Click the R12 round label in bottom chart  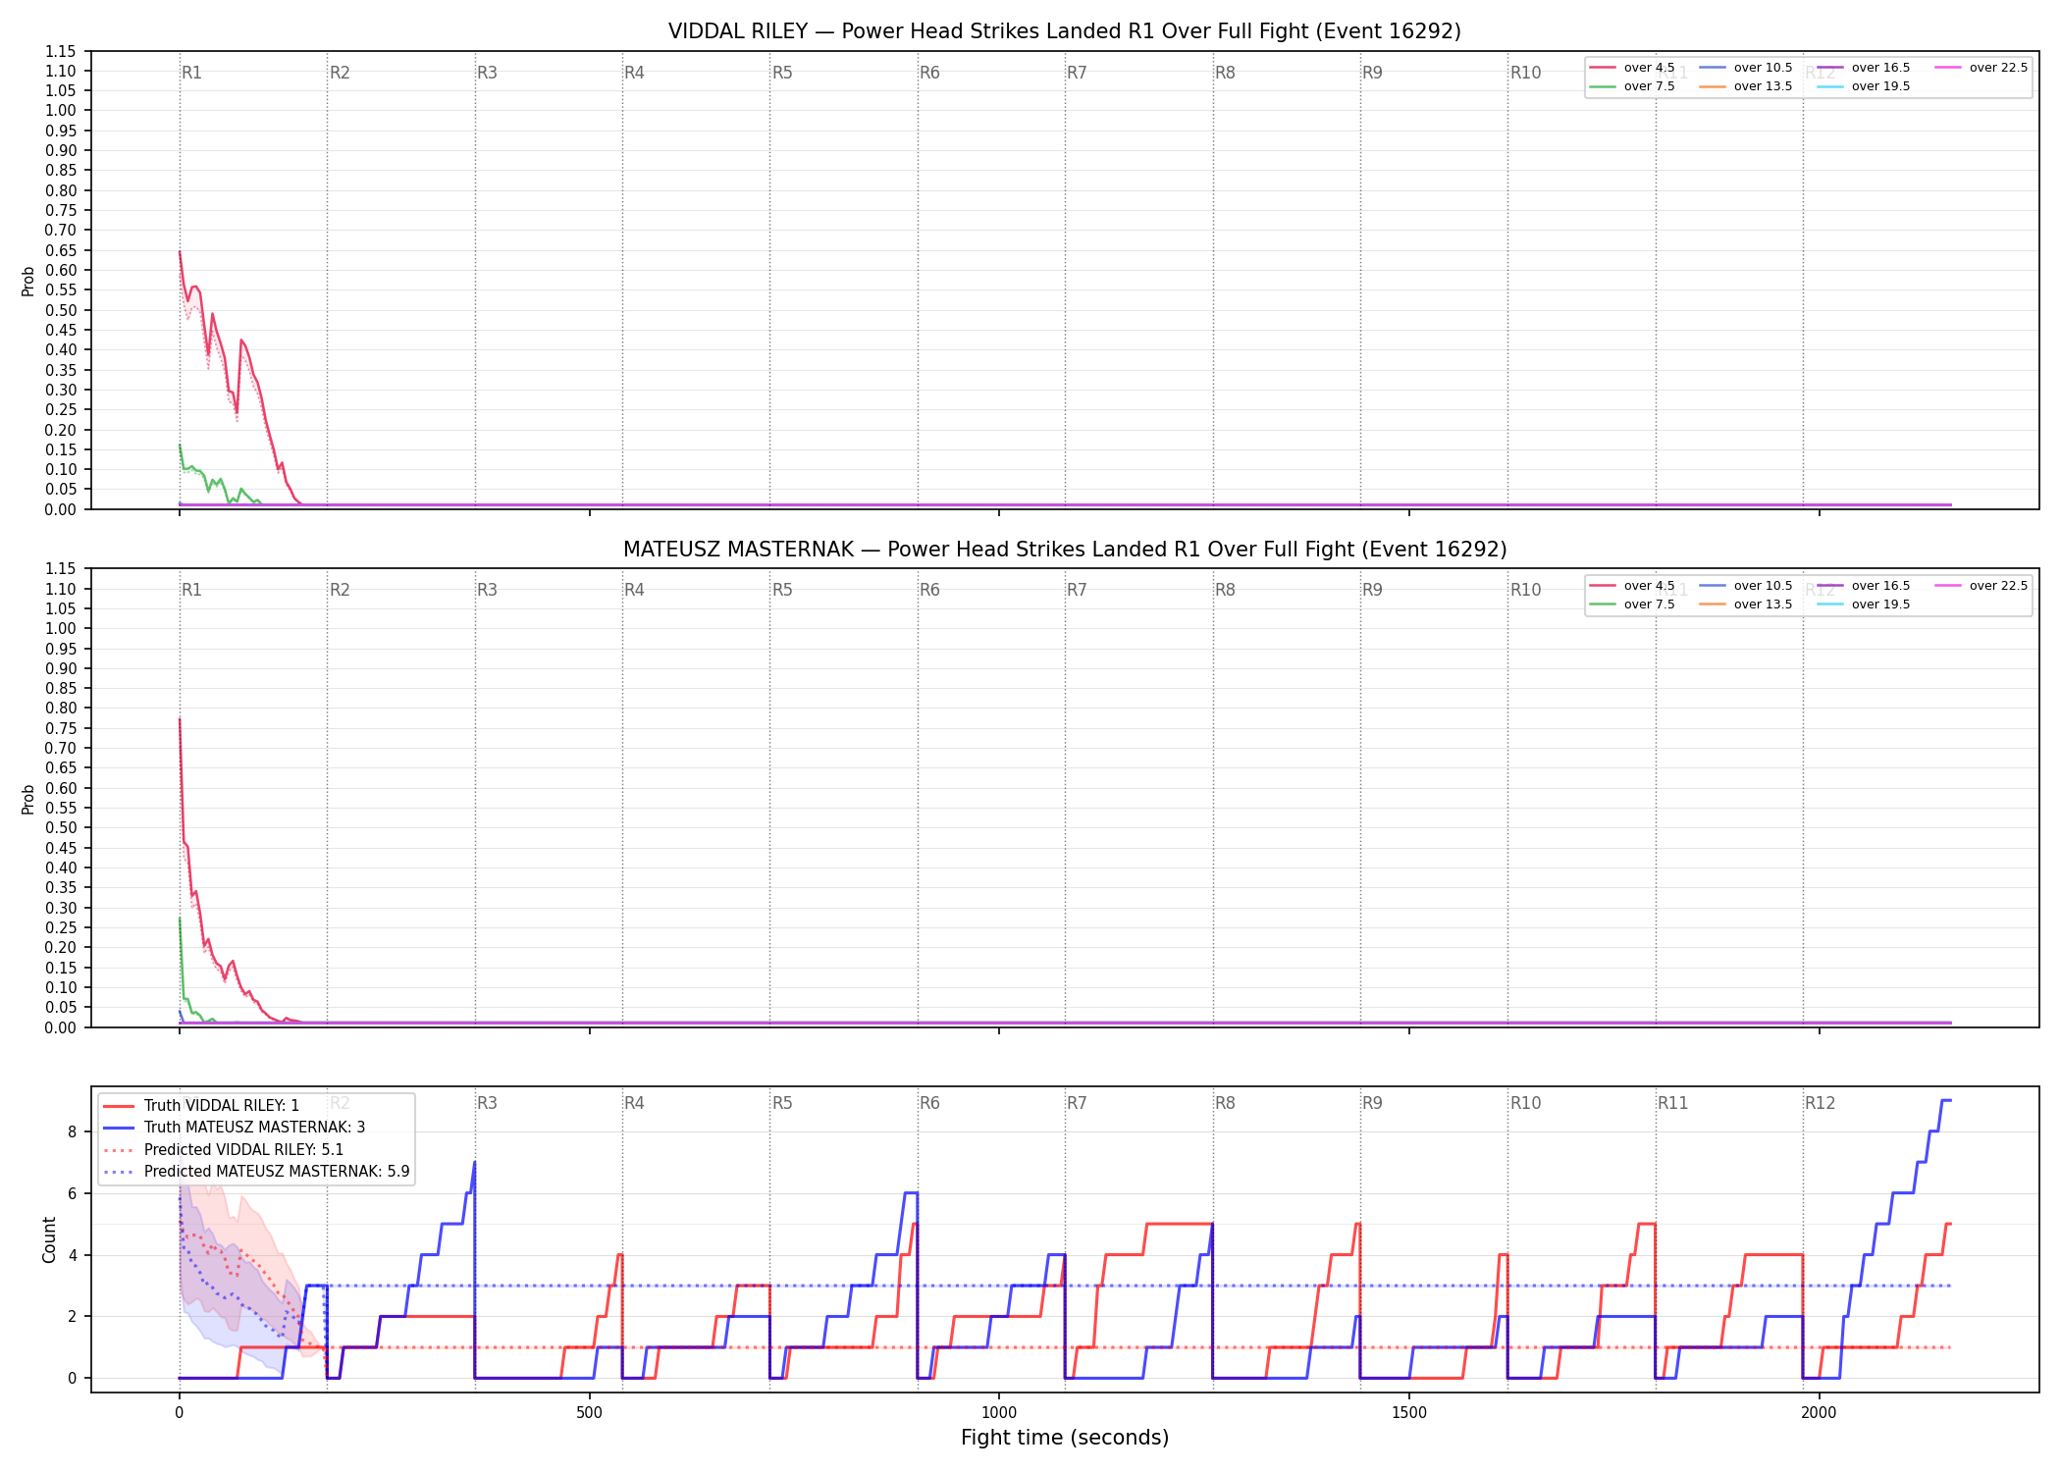(x=1820, y=1103)
